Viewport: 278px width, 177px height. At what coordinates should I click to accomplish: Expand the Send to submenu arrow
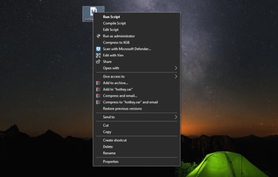tap(176, 117)
